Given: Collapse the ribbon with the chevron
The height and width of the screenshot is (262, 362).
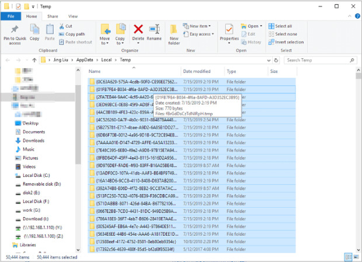Looking at the screenshot, I should click(350, 16).
